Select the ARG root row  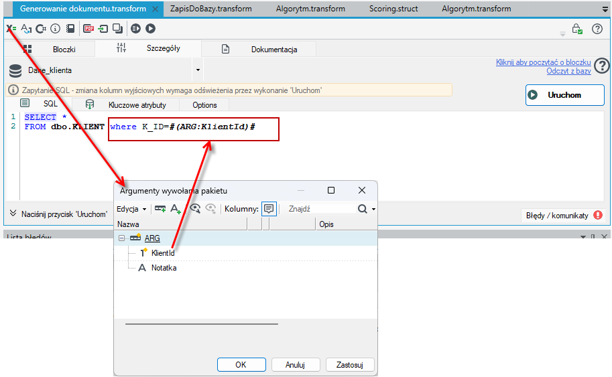[x=246, y=238]
